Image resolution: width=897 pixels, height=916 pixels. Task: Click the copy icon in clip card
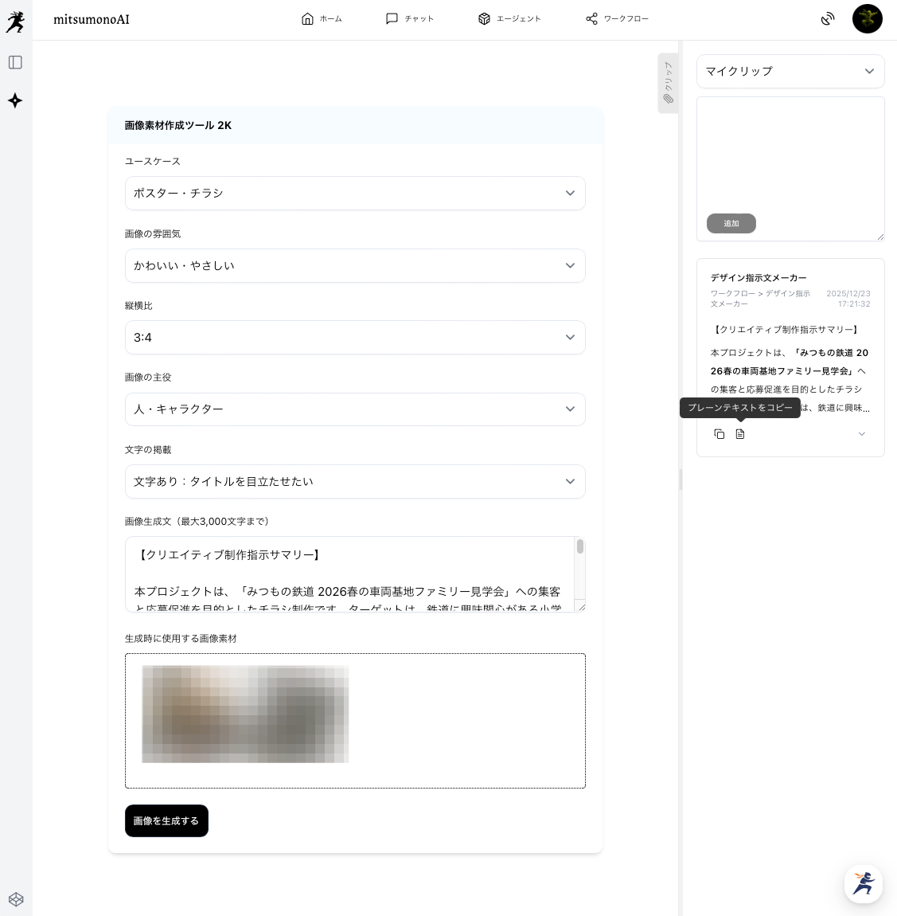click(720, 434)
